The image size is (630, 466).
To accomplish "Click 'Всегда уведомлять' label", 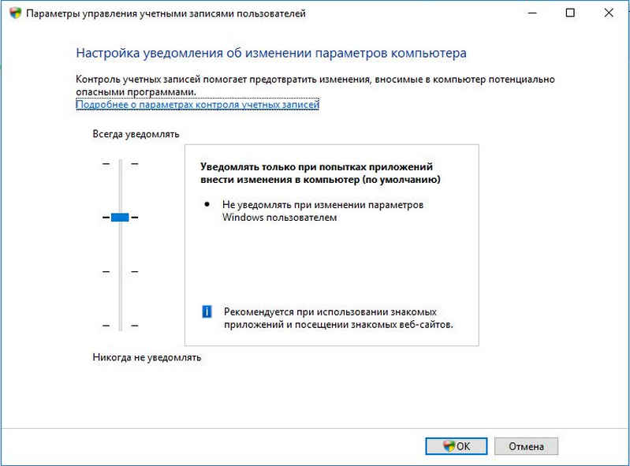I will coord(136,134).
